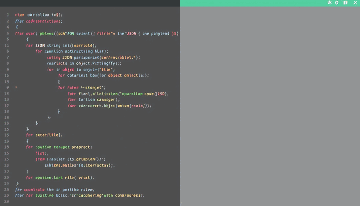Viewport: 360px width, 206px height.
Task: Click the orange gutter arrow marker beside line 9
Action: point(17,88)
